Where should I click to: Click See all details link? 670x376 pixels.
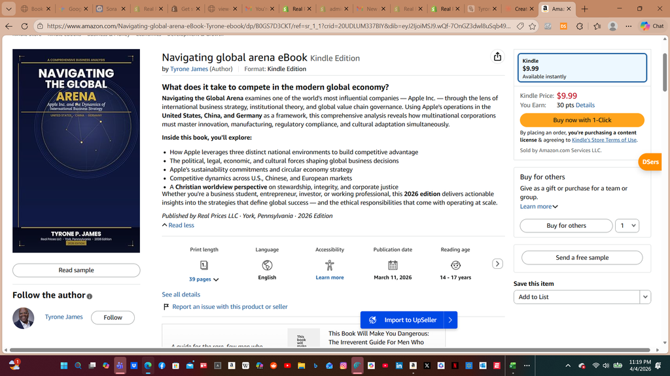181,294
